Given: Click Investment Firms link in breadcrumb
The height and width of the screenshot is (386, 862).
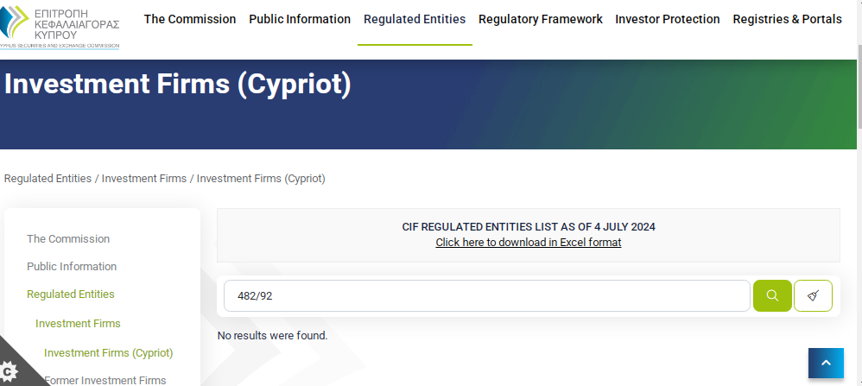Looking at the screenshot, I should point(144,179).
